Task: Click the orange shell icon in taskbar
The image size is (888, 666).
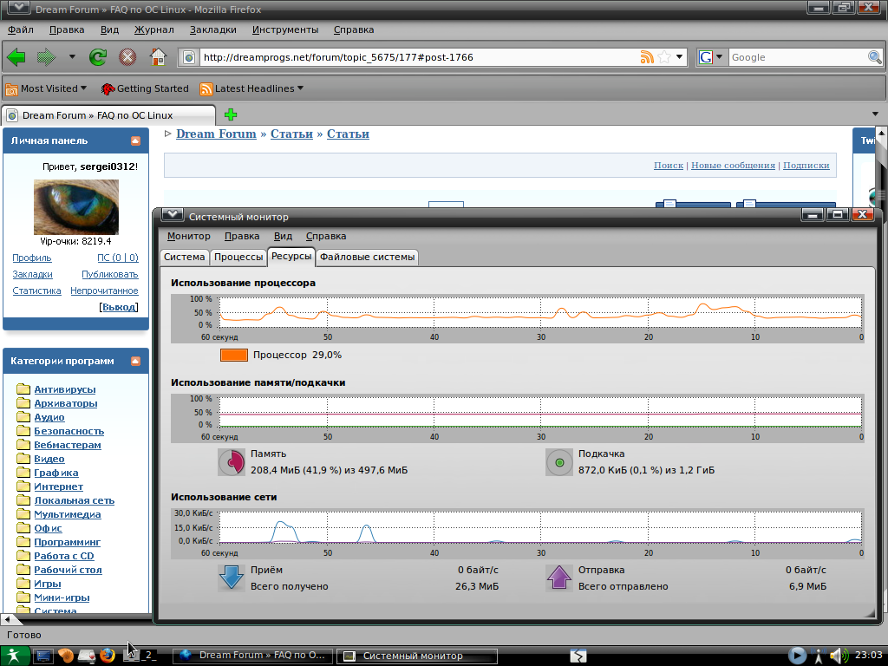Action: [66, 656]
